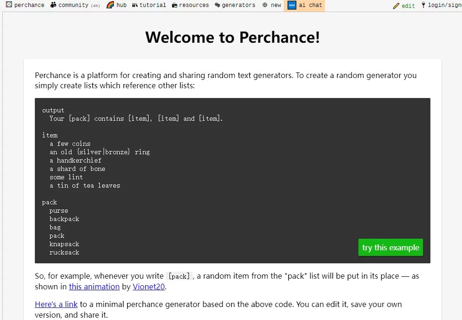Create a new generator via new
This screenshot has width=462, height=320.
pyautogui.click(x=272, y=5)
